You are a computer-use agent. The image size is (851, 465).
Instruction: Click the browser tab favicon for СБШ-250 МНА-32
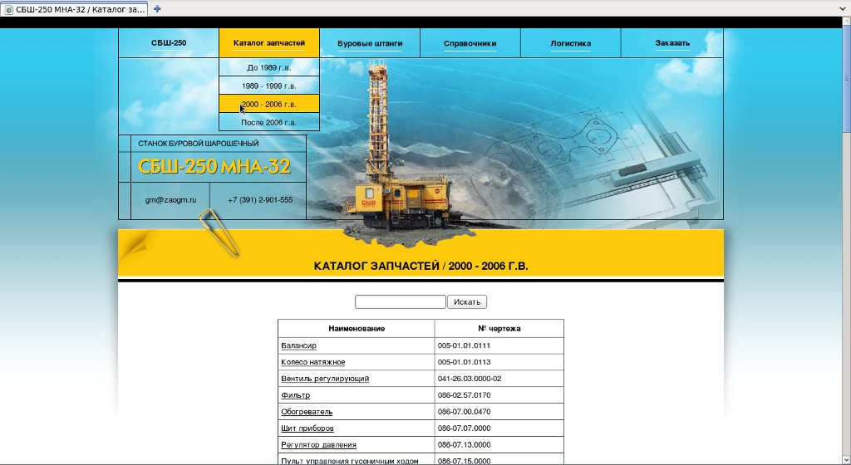click(8, 9)
